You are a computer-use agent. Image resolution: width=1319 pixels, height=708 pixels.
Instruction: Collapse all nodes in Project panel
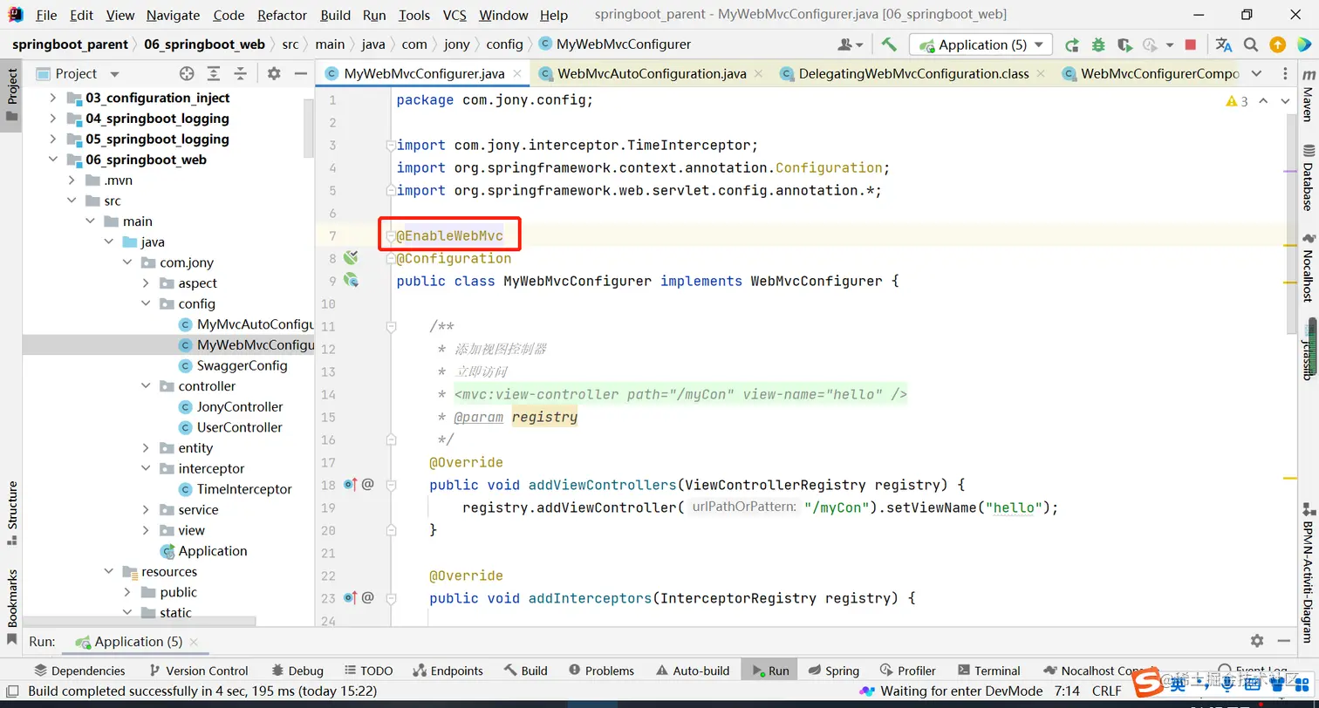pos(240,73)
